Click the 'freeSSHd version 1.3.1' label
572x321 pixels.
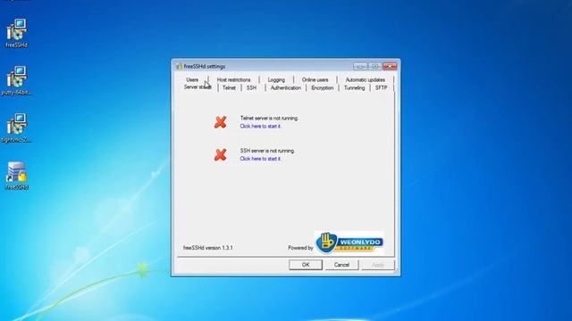coord(208,248)
